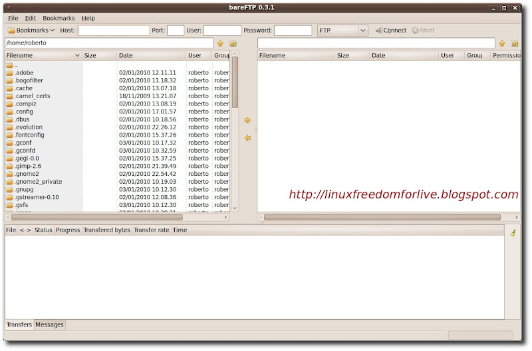Create new folder in remote pane

pyautogui.click(x=515, y=43)
